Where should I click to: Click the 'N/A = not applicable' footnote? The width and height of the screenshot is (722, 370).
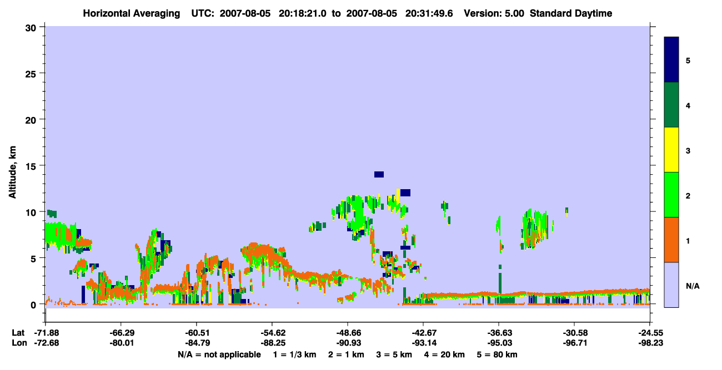219,354
